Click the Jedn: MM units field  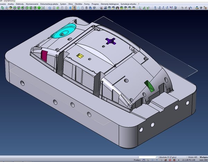click(x=203, y=160)
